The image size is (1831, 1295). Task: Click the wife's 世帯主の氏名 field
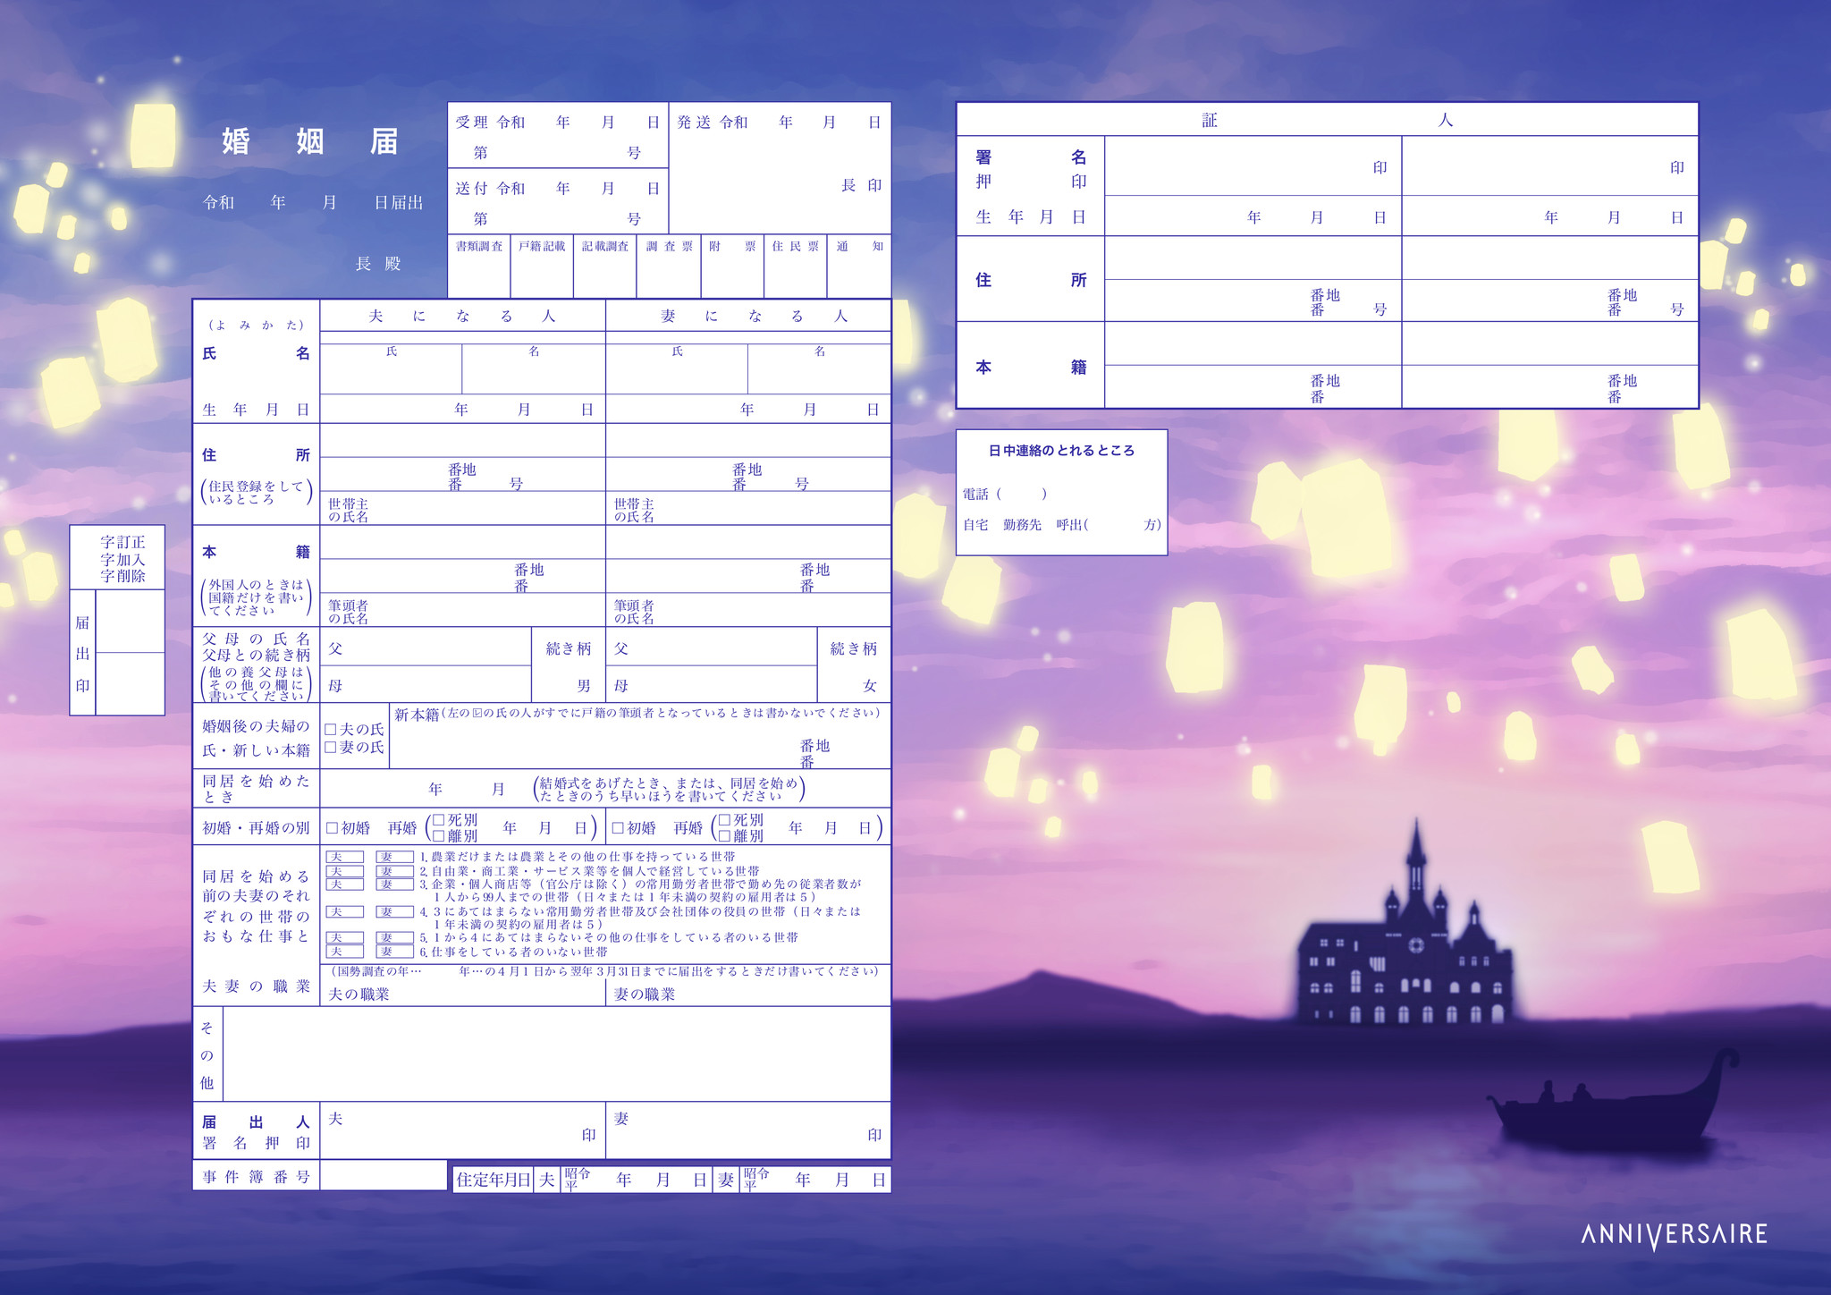point(748,509)
